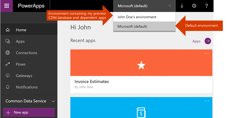
Task: Open Connections in the sidebar
Action: (x=29, y=53)
